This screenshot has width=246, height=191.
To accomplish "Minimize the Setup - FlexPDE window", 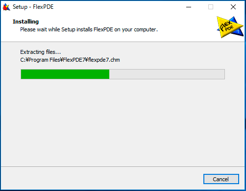I will tap(189, 7).
